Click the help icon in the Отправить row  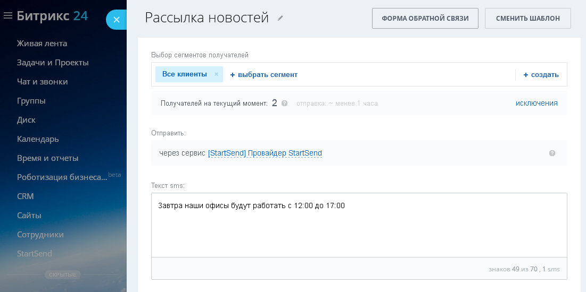tap(552, 153)
